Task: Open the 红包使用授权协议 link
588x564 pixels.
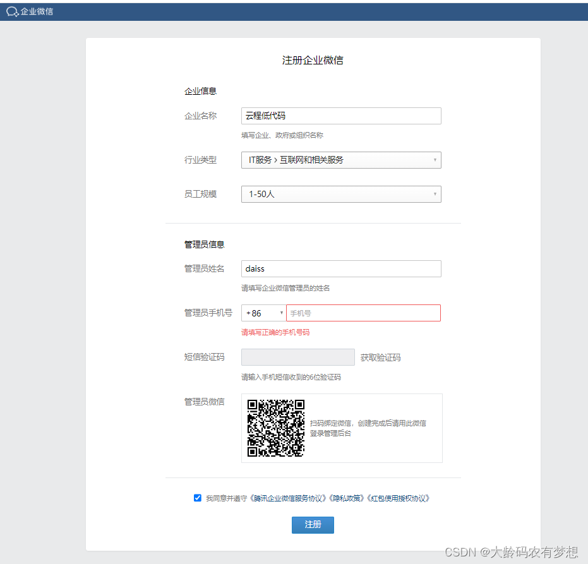Action: 399,498
